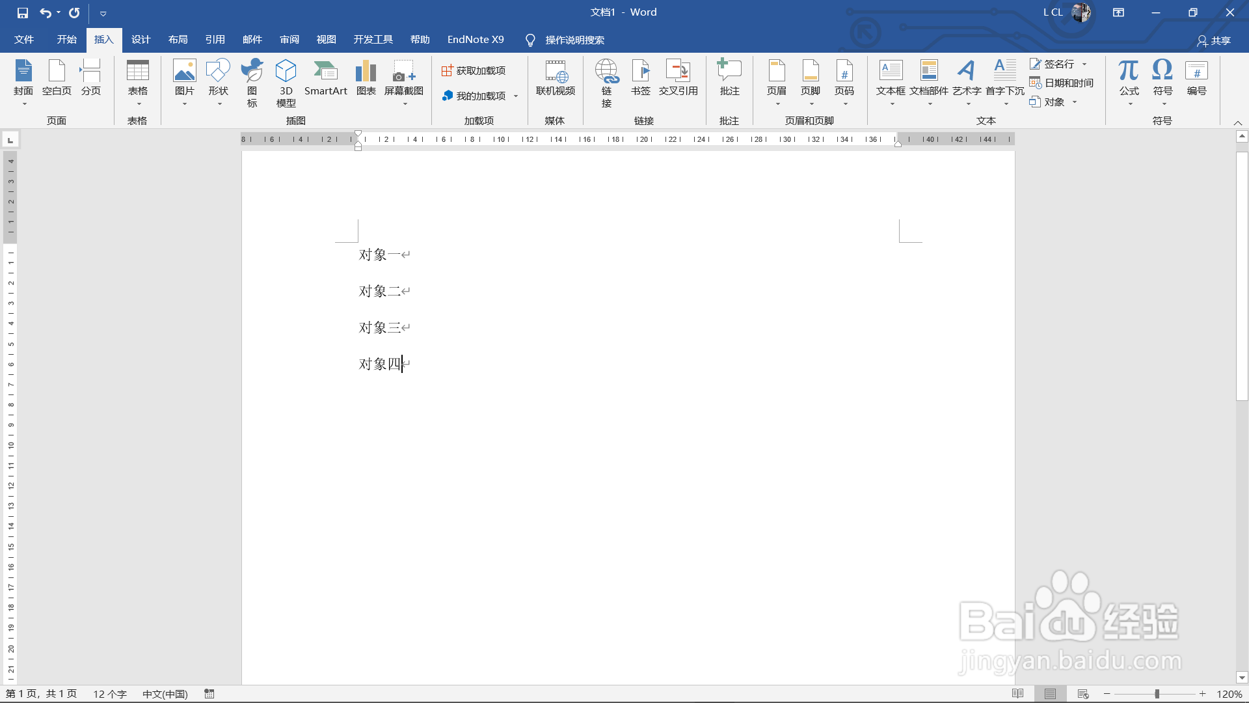
Task: Click the save icon in title bar
Action: (x=23, y=12)
